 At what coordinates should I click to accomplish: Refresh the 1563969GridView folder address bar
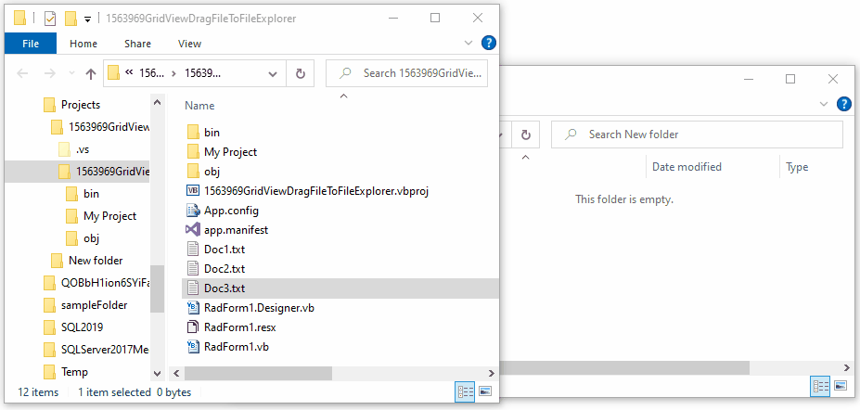coord(301,73)
